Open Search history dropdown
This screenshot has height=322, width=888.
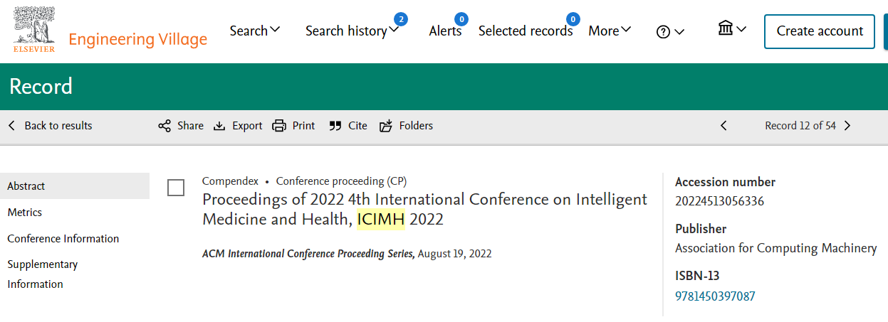(x=352, y=31)
